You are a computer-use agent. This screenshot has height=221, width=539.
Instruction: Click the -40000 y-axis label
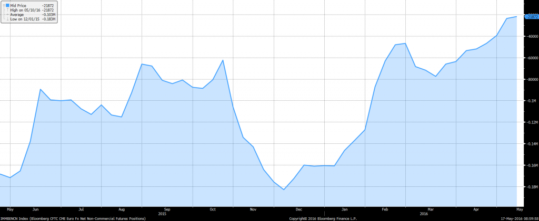coord(532,36)
